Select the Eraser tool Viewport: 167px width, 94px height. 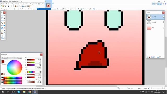pos(4,28)
